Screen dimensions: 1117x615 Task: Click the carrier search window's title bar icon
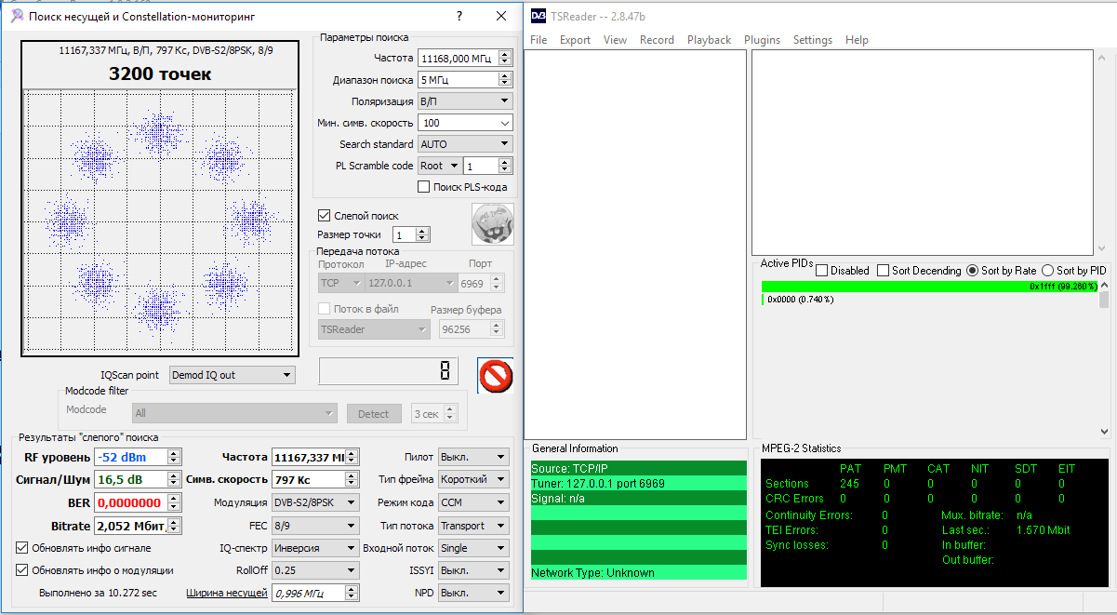[16, 17]
